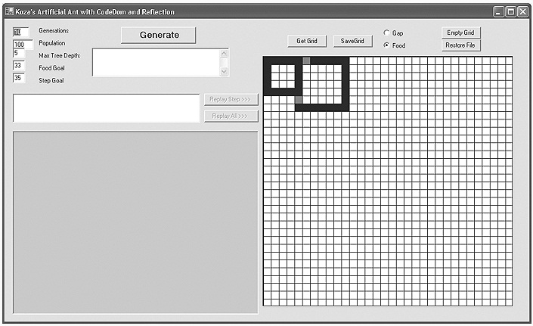
Task: Click the Max Tree Depth field
Action: (x=19, y=54)
